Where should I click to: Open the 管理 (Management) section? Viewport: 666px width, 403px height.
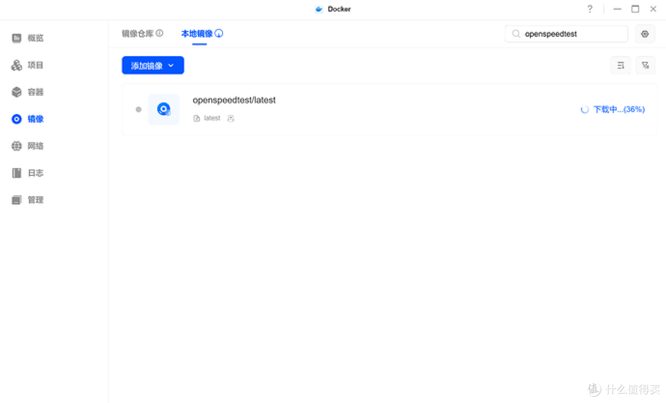(x=28, y=199)
